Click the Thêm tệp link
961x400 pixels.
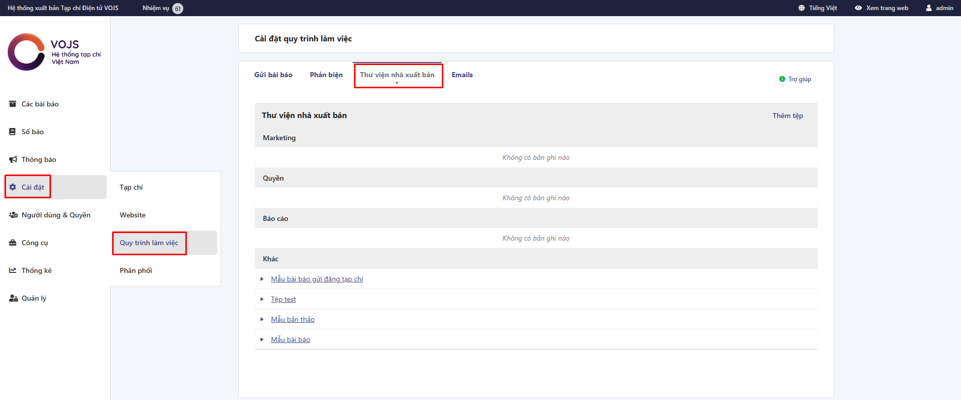[x=787, y=116]
